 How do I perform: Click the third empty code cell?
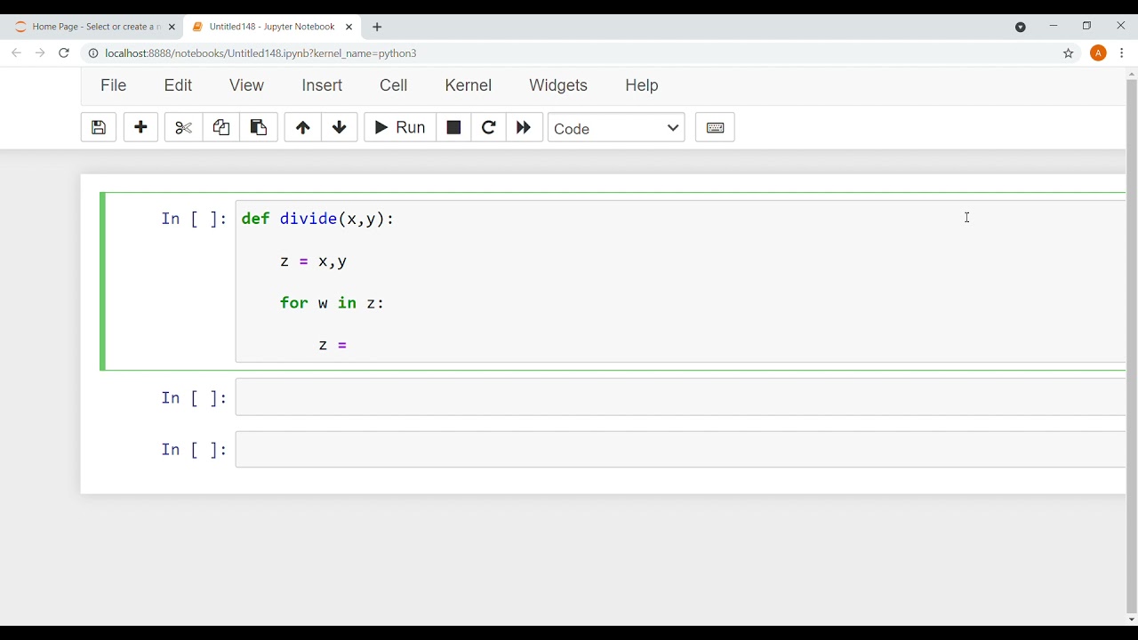pyautogui.click(x=680, y=450)
